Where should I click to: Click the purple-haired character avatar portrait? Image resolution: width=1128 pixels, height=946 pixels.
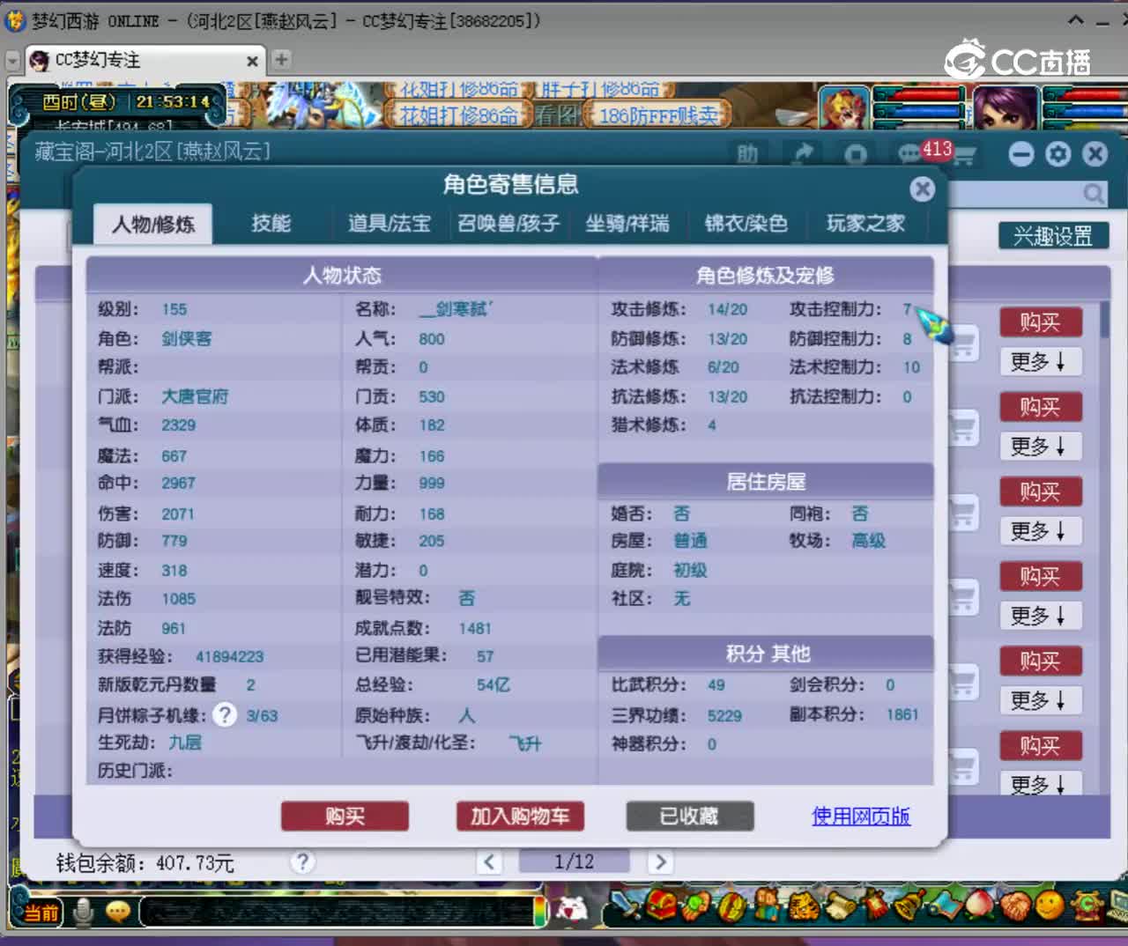click(1006, 107)
